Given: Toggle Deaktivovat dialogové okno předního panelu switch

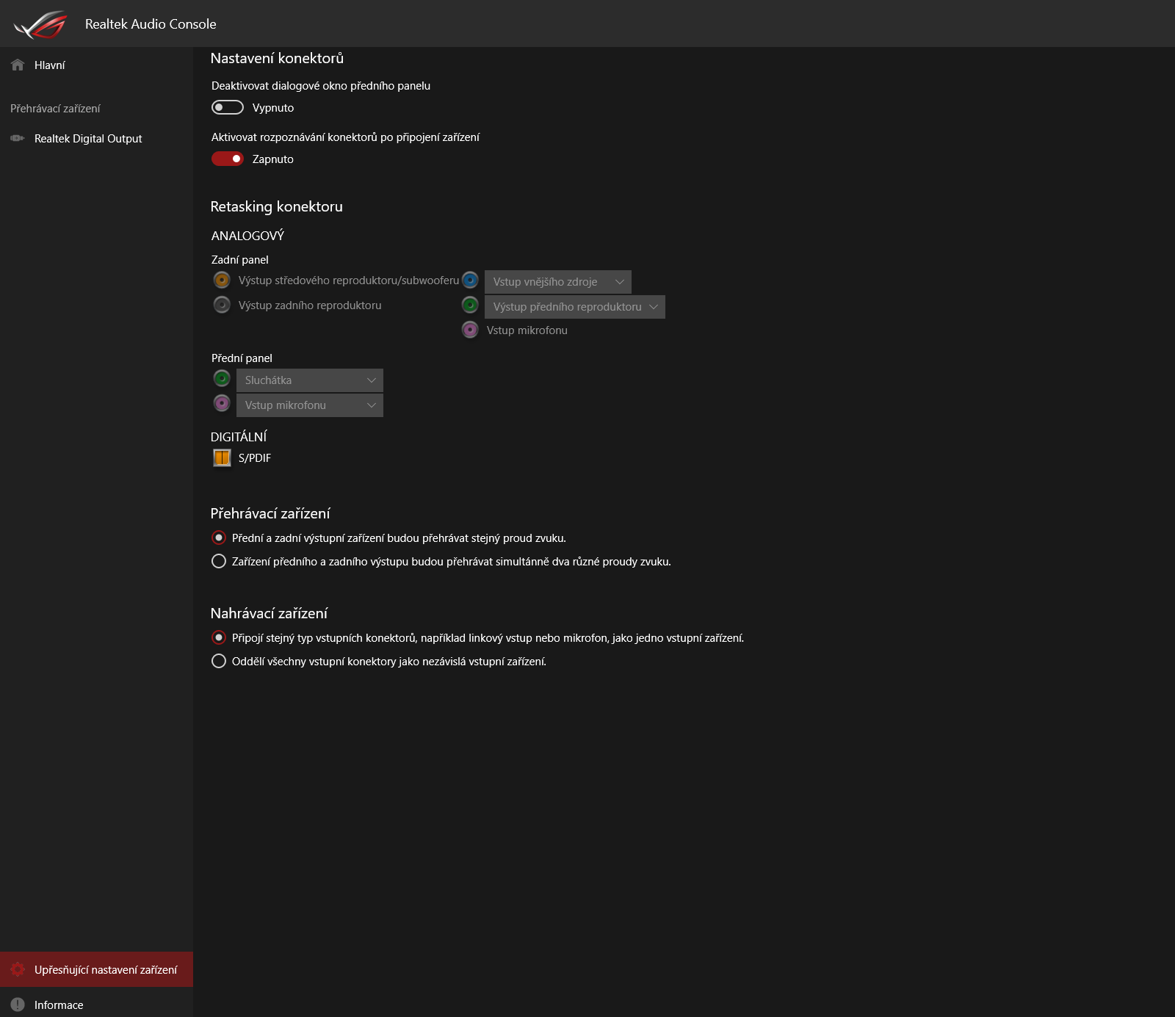Looking at the screenshot, I should click(228, 107).
